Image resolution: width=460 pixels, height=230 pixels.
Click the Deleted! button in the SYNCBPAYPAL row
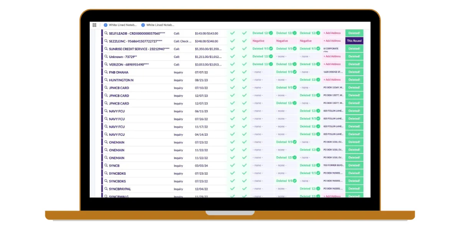[354, 189]
